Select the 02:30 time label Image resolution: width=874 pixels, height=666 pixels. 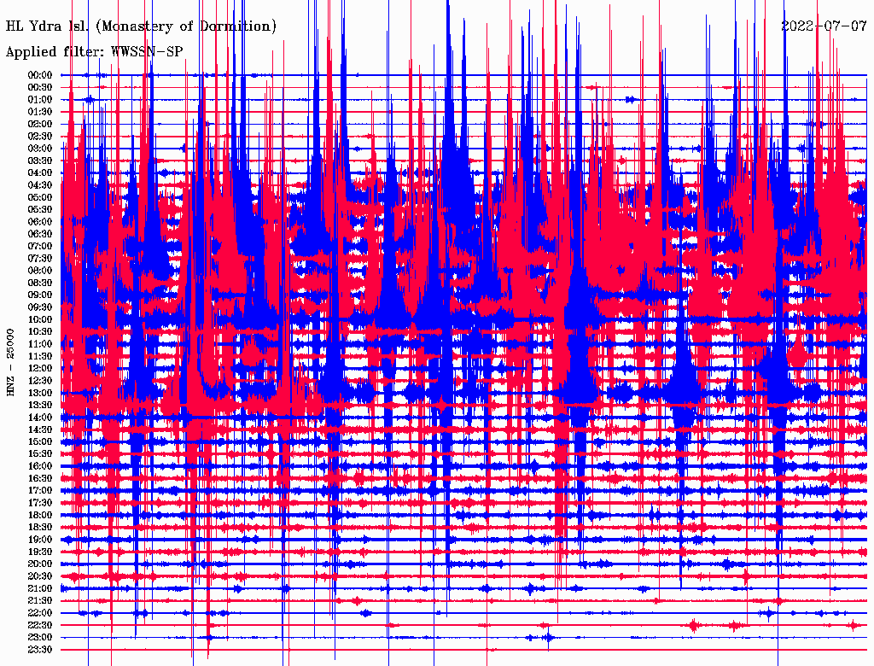40,136
